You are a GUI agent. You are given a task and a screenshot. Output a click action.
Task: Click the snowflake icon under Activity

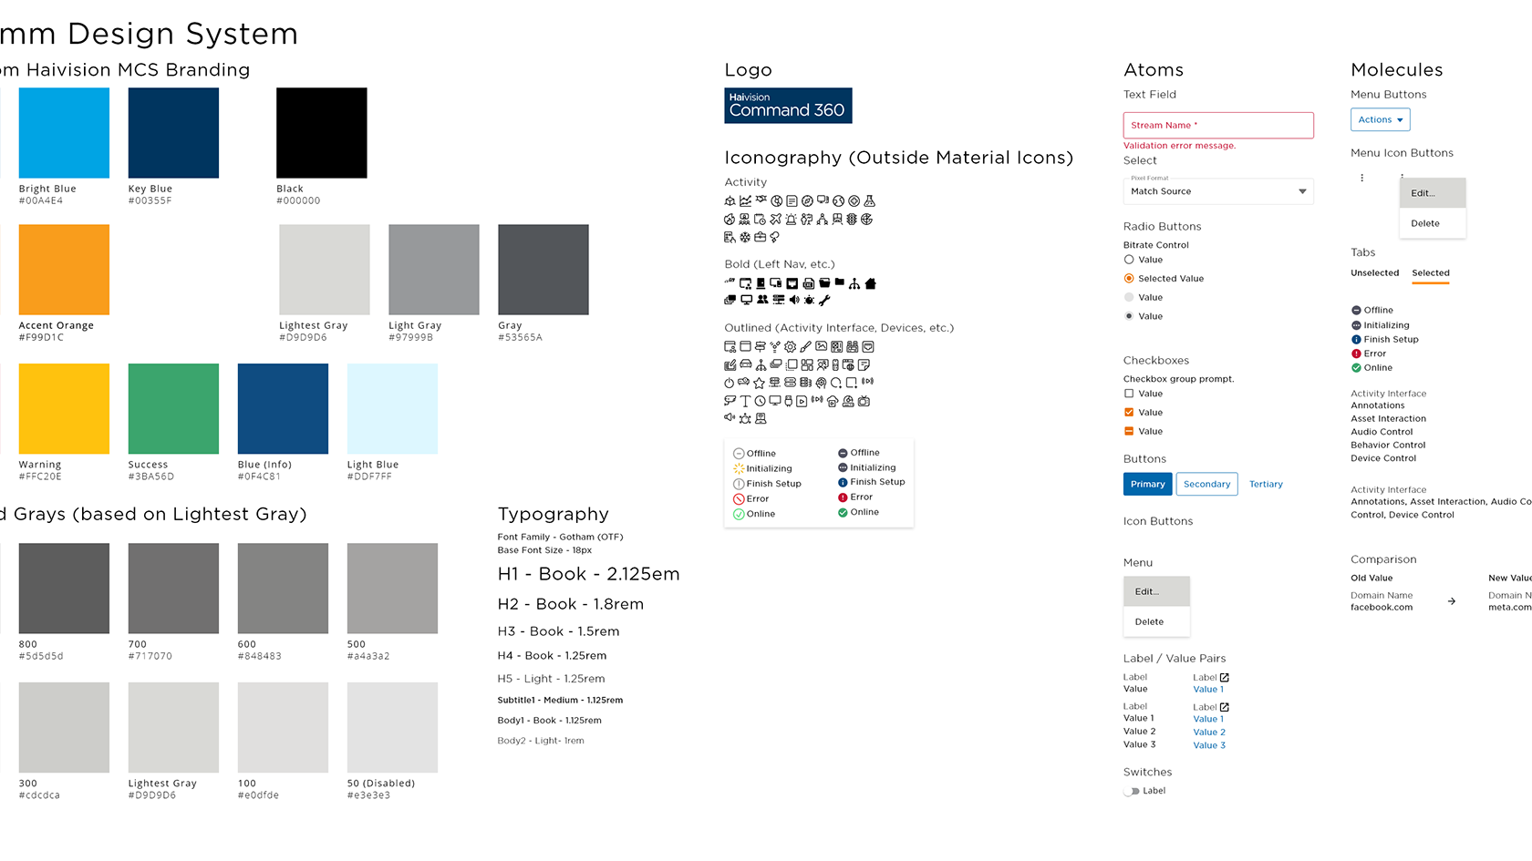pos(745,238)
